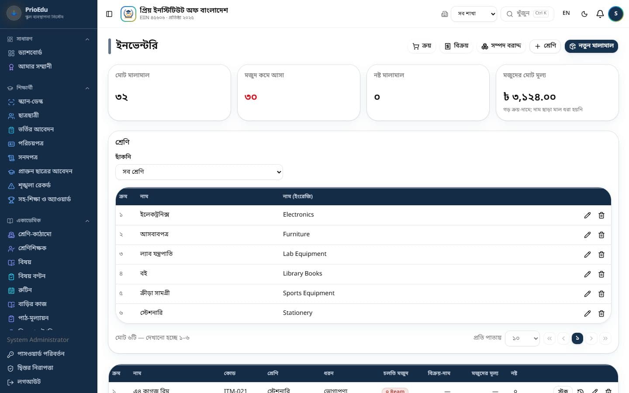Collapse the একাডেমিক sidebar section

click(x=48, y=221)
